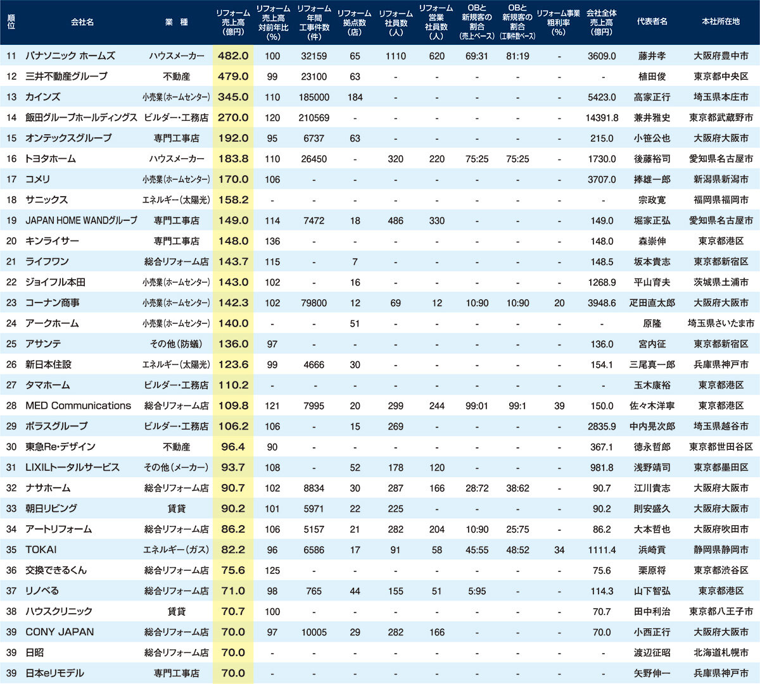Select the ライフワン company cell
The image size is (760, 684).
[x=47, y=261]
